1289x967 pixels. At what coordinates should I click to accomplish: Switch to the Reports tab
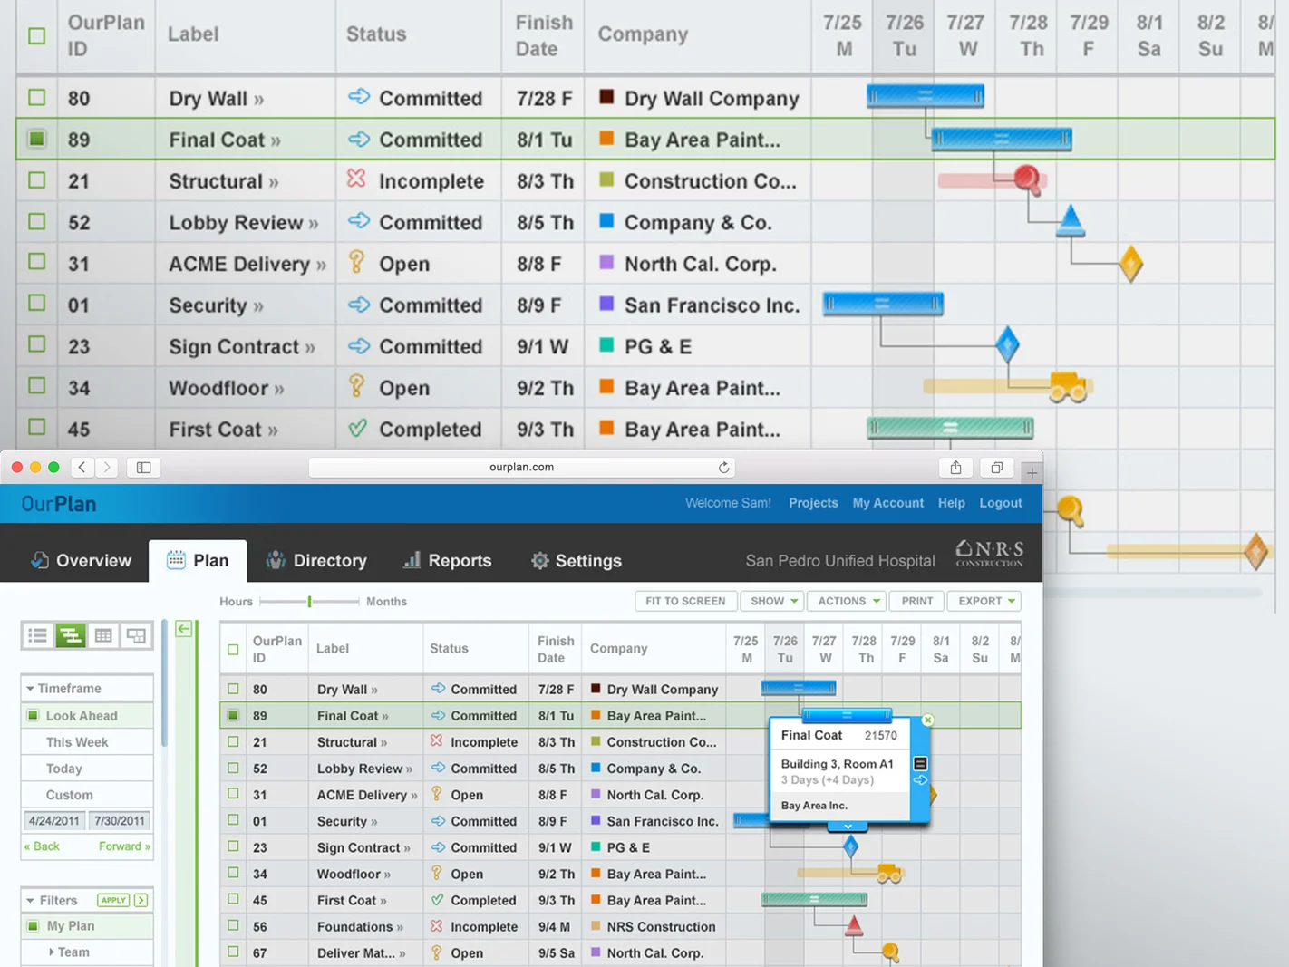[x=447, y=561]
